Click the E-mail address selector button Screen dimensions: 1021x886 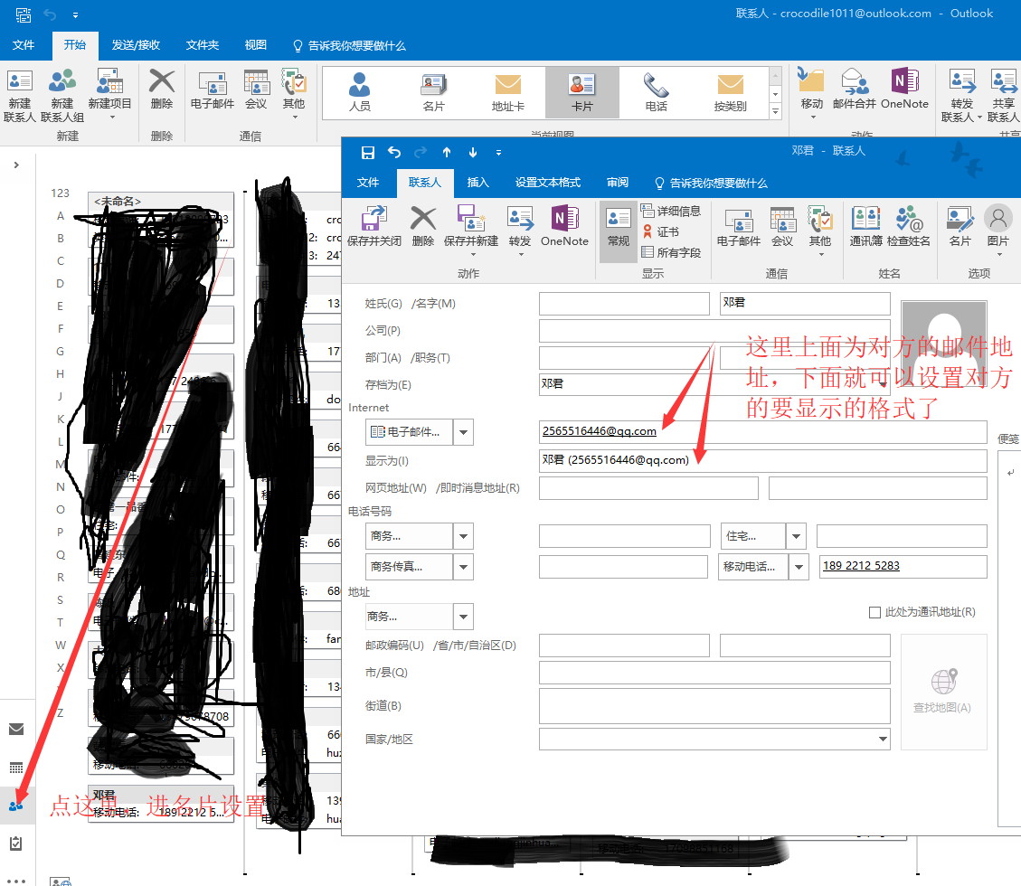[409, 432]
